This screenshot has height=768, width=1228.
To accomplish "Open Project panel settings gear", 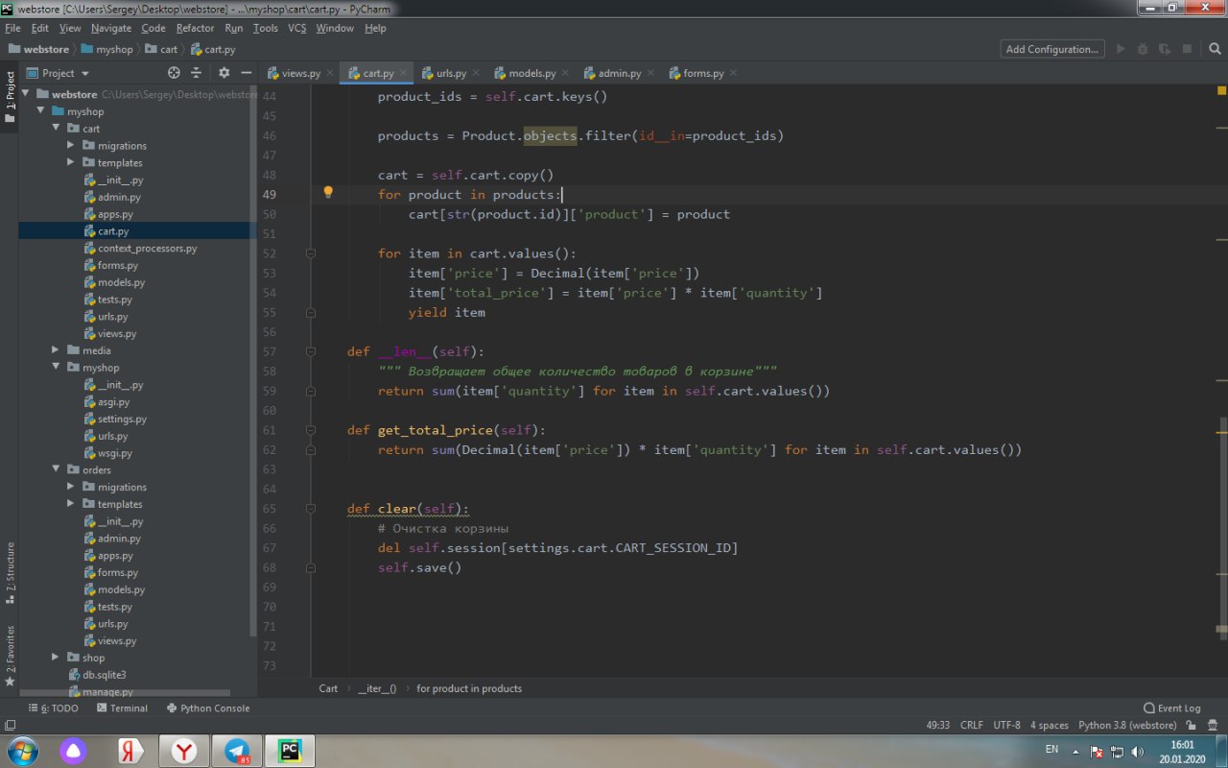I will pos(224,73).
